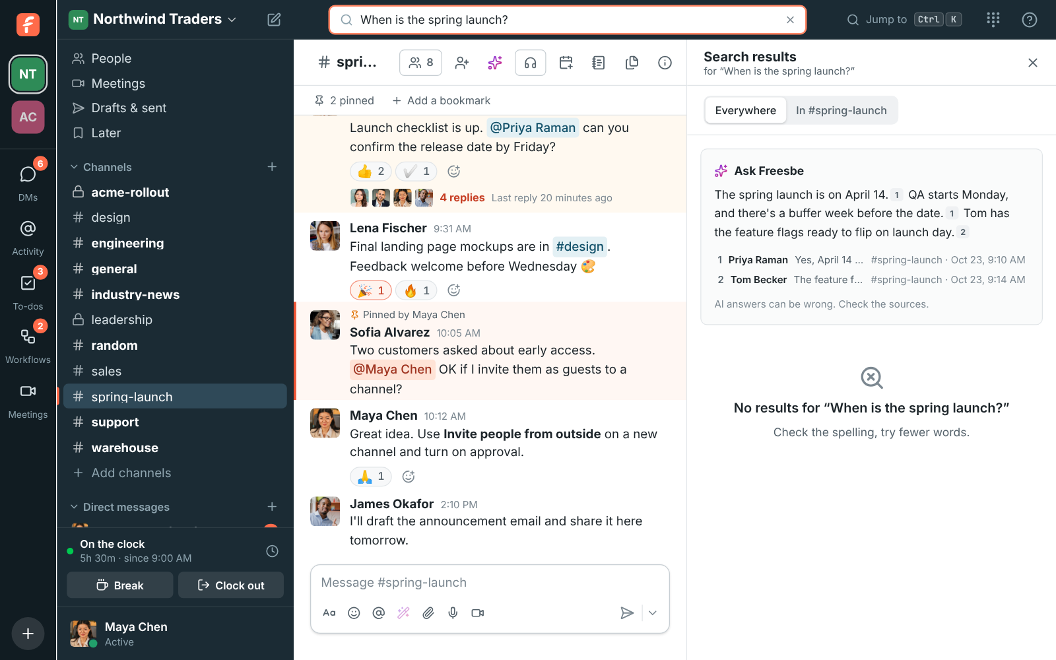Open the help question mark icon
This screenshot has height=660, width=1056.
(1029, 20)
